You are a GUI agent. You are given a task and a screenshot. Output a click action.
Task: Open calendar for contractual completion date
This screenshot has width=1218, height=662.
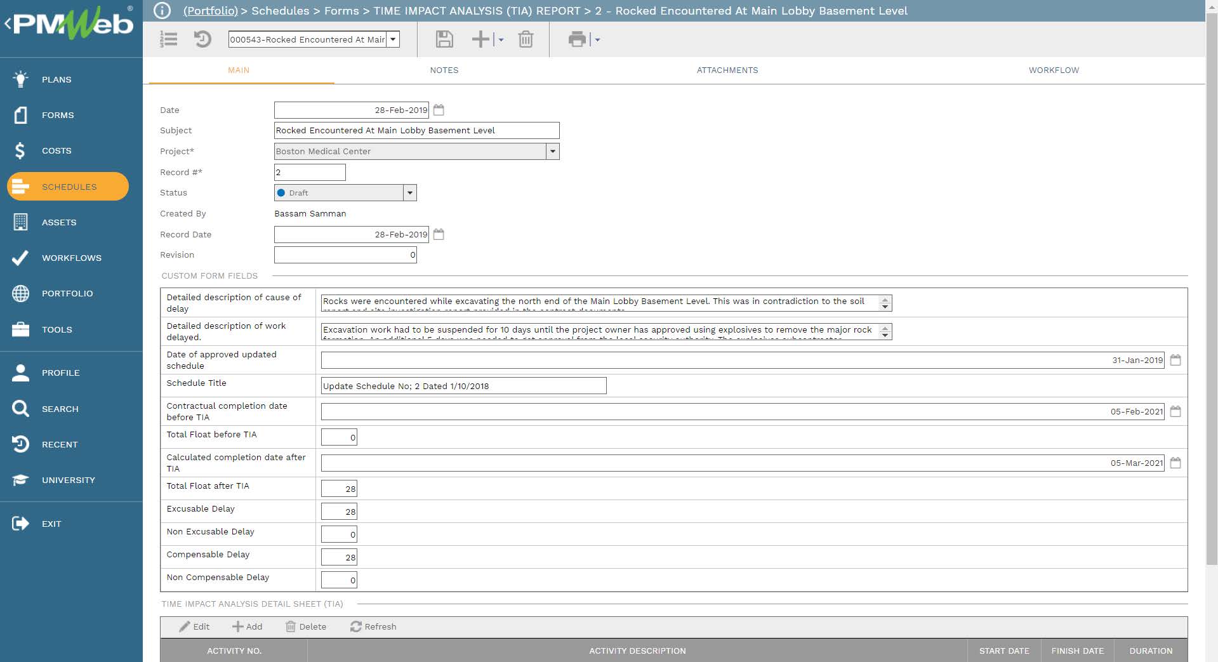click(x=1175, y=411)
